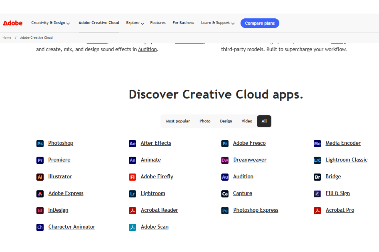Open Adobe Creative Cloud nav item
The width and height of the screenshot is (379, 252).
[x=99, y=23]
